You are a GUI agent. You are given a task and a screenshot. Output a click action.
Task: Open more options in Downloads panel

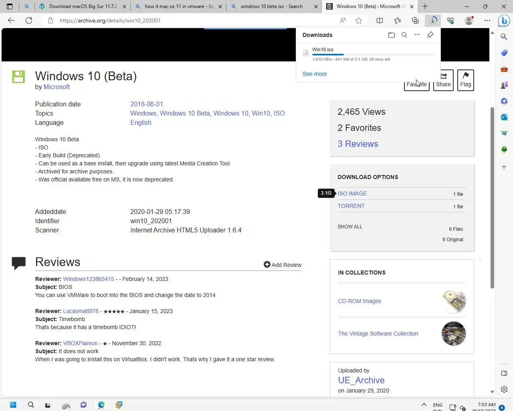pos(417,35)
